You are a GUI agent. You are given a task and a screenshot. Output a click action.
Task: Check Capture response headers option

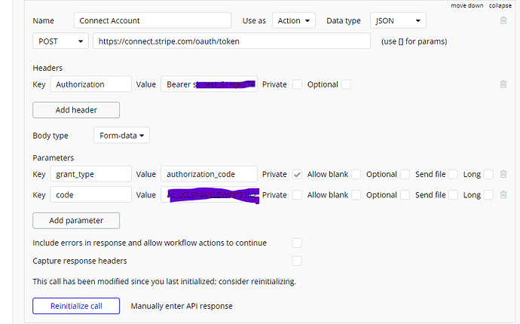point(297,261)
